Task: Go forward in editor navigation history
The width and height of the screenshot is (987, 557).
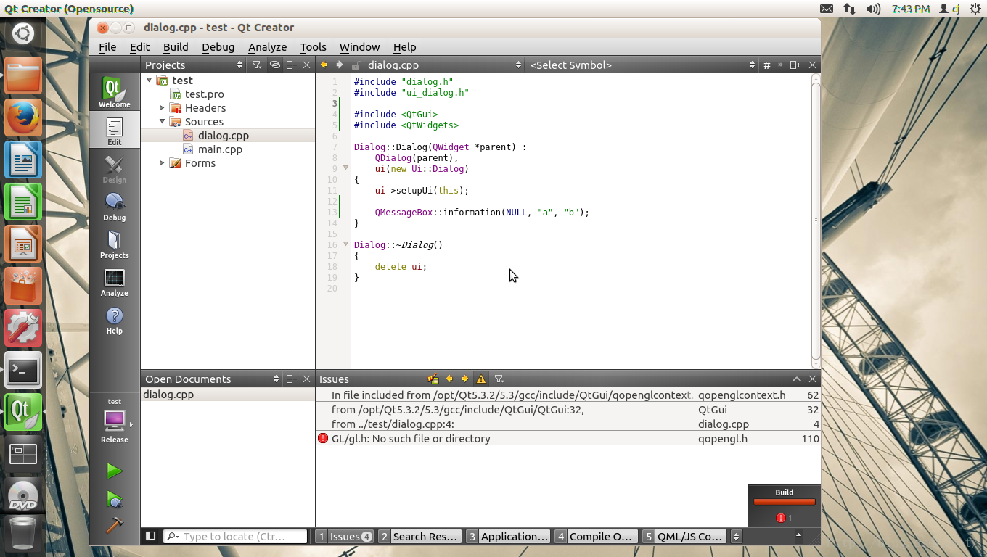Action: pos(339,65)
